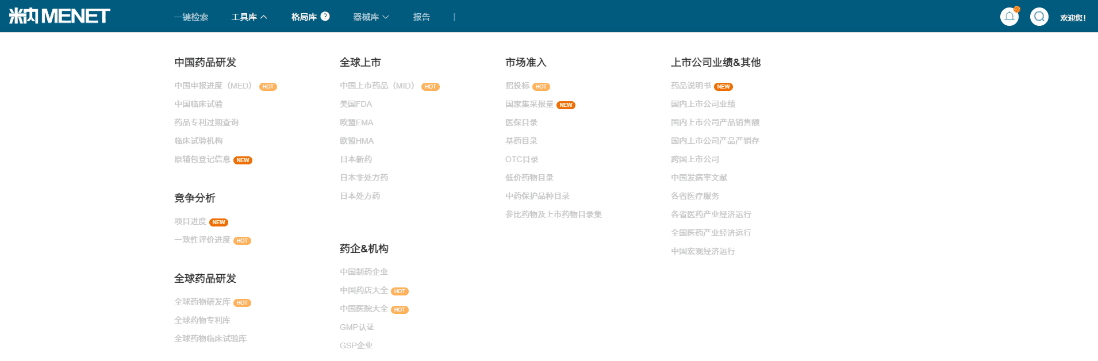Click the 中国药品研发 section heading
The height and width of the screenshot is (361, 1098).
pos(205,62)
